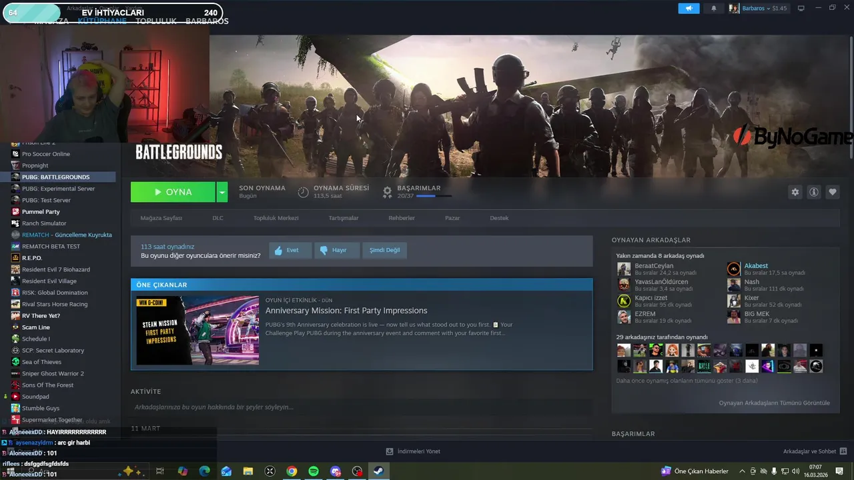Choose the Şimdi Değil button

384,250
